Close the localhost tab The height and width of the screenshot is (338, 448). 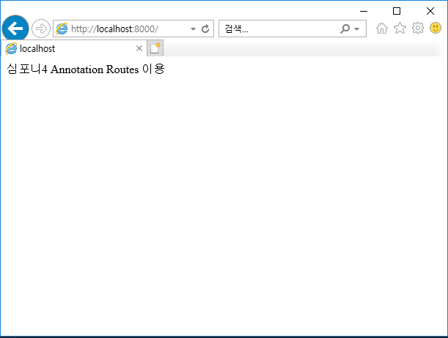(139, 48)
